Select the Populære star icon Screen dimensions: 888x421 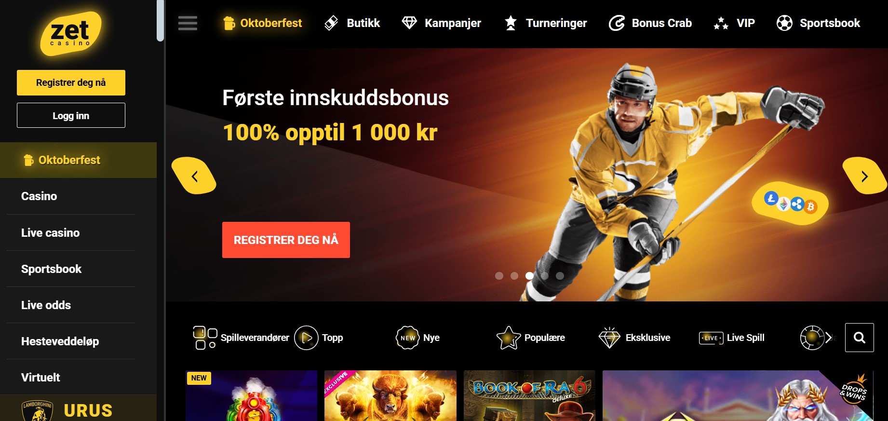click(509, 338)
